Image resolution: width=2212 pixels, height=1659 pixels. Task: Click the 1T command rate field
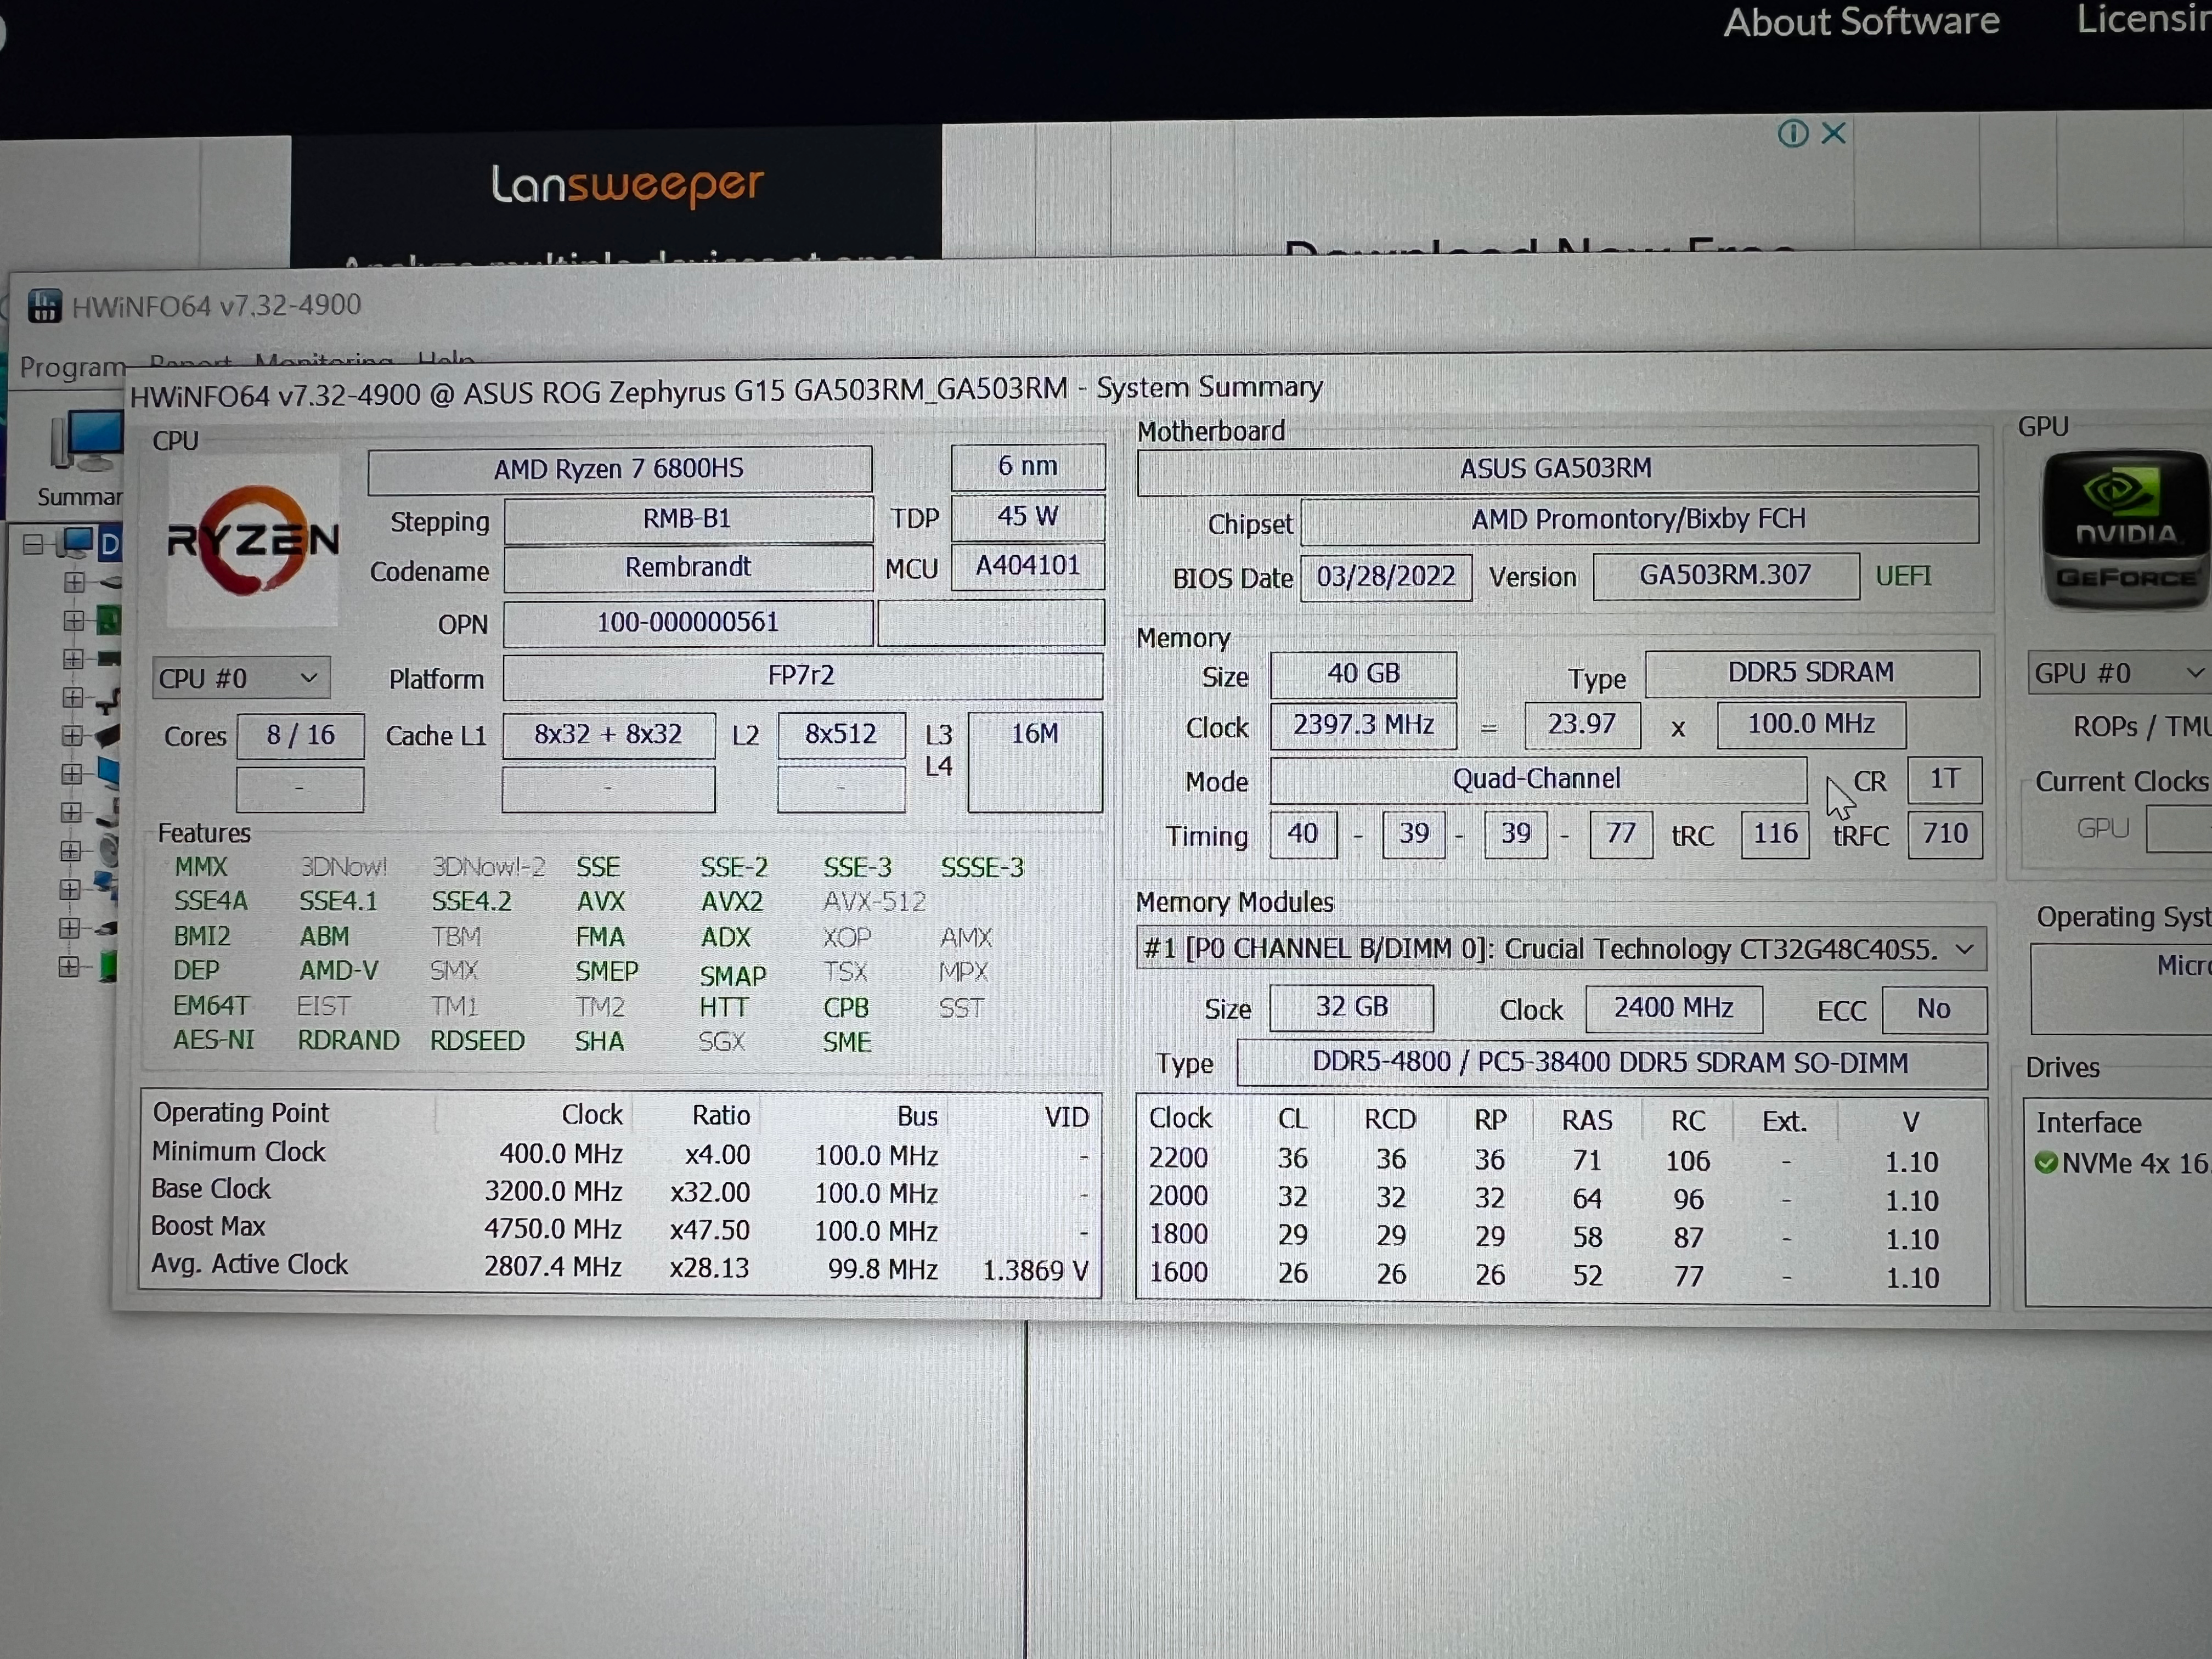[x=1944, y=779]
